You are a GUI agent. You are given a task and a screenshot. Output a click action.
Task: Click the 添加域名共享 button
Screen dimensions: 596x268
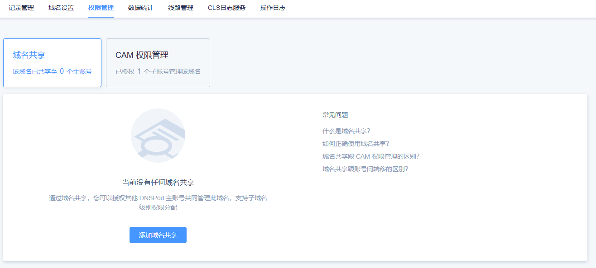(x=158, y=235)
